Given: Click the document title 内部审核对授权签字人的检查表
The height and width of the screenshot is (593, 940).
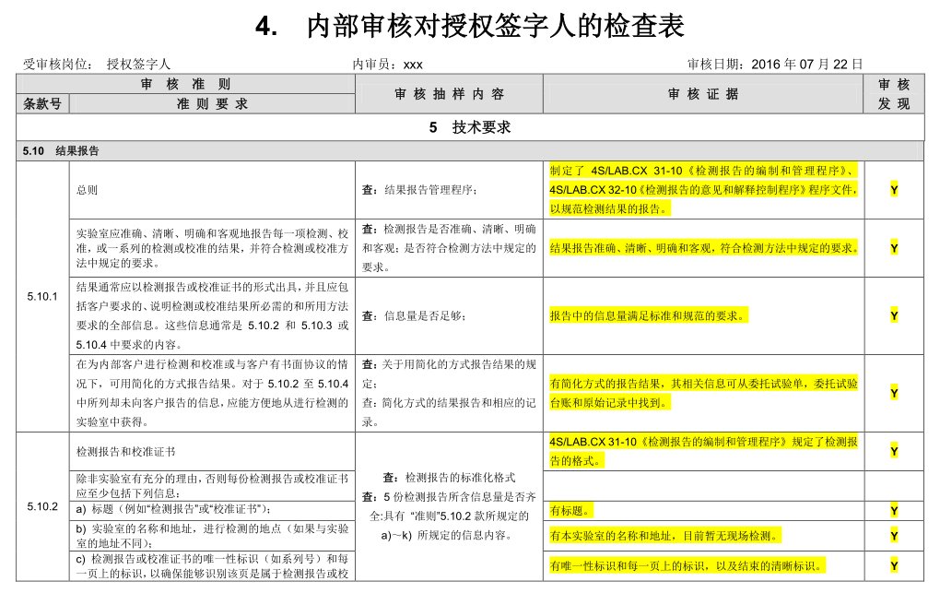Looking at the screenshot, I should (x=495, y=27).
